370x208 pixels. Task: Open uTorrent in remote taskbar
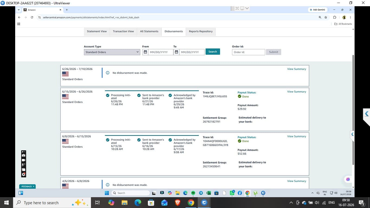255,193
